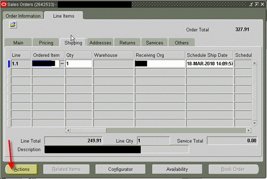Click the Line Qty field
Image resolution: width=267 pixels, height=179 pixels.
click(153, 140)
